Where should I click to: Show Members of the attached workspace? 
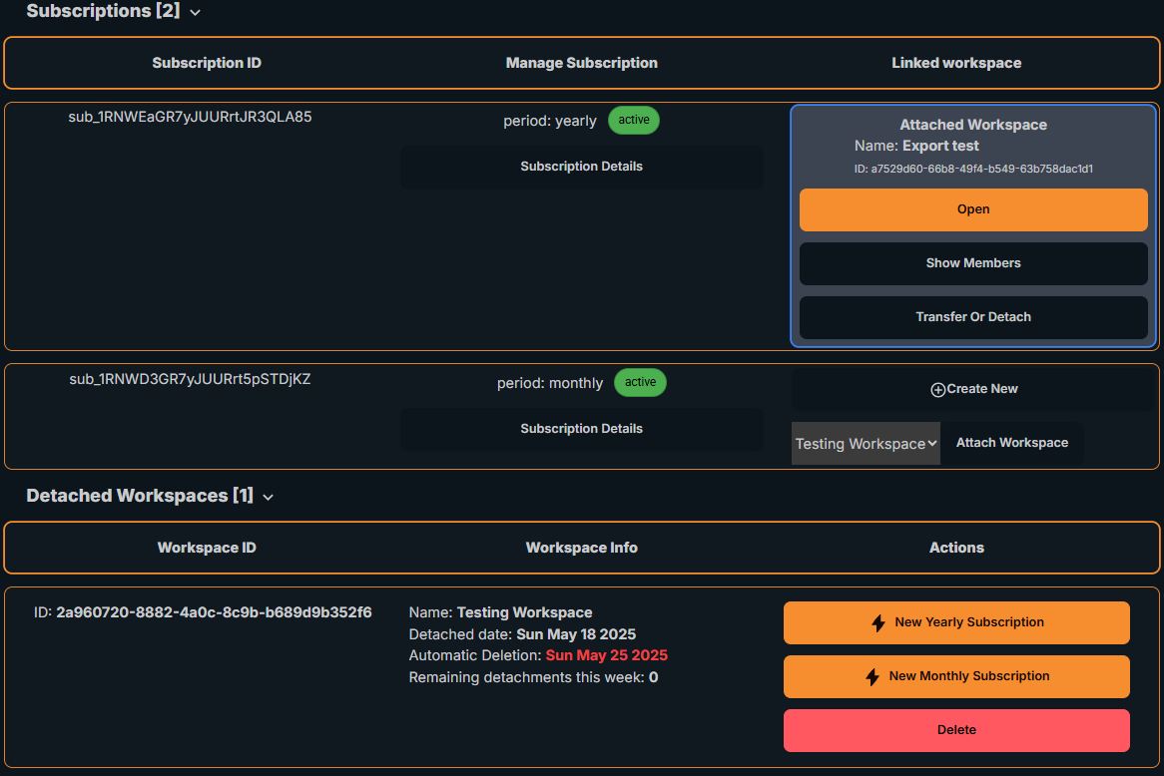972,263
